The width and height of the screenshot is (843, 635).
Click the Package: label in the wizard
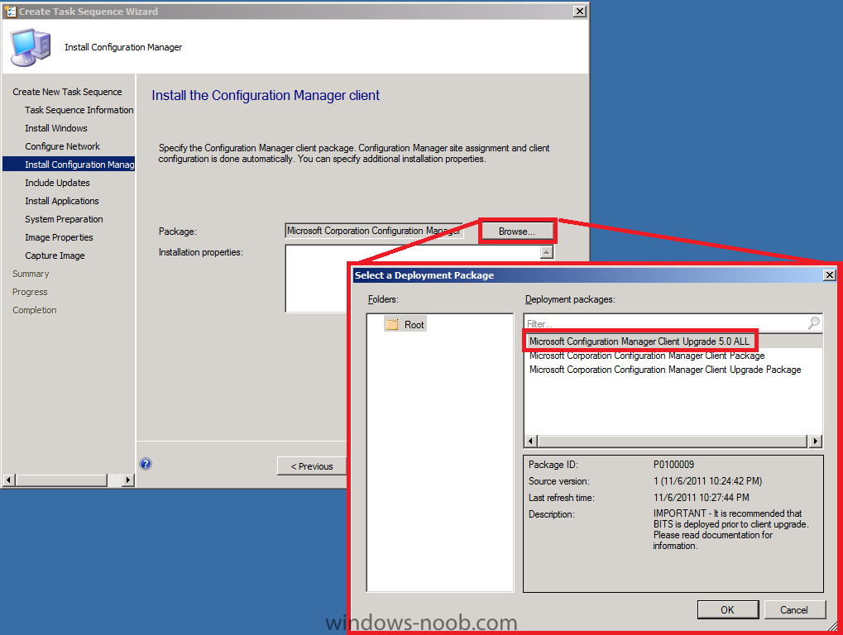[177, 232]
